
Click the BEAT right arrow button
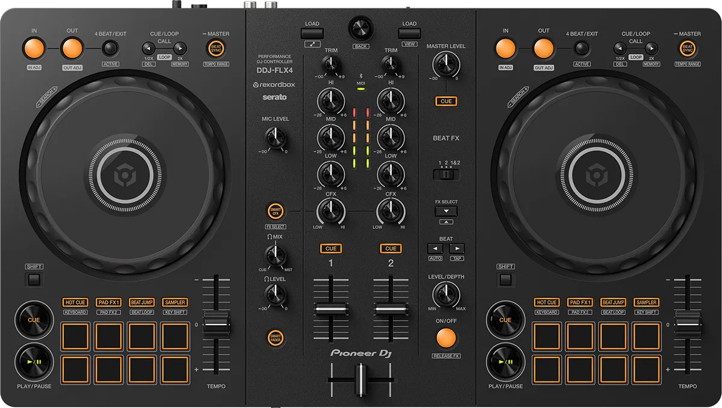click(457, 248)
